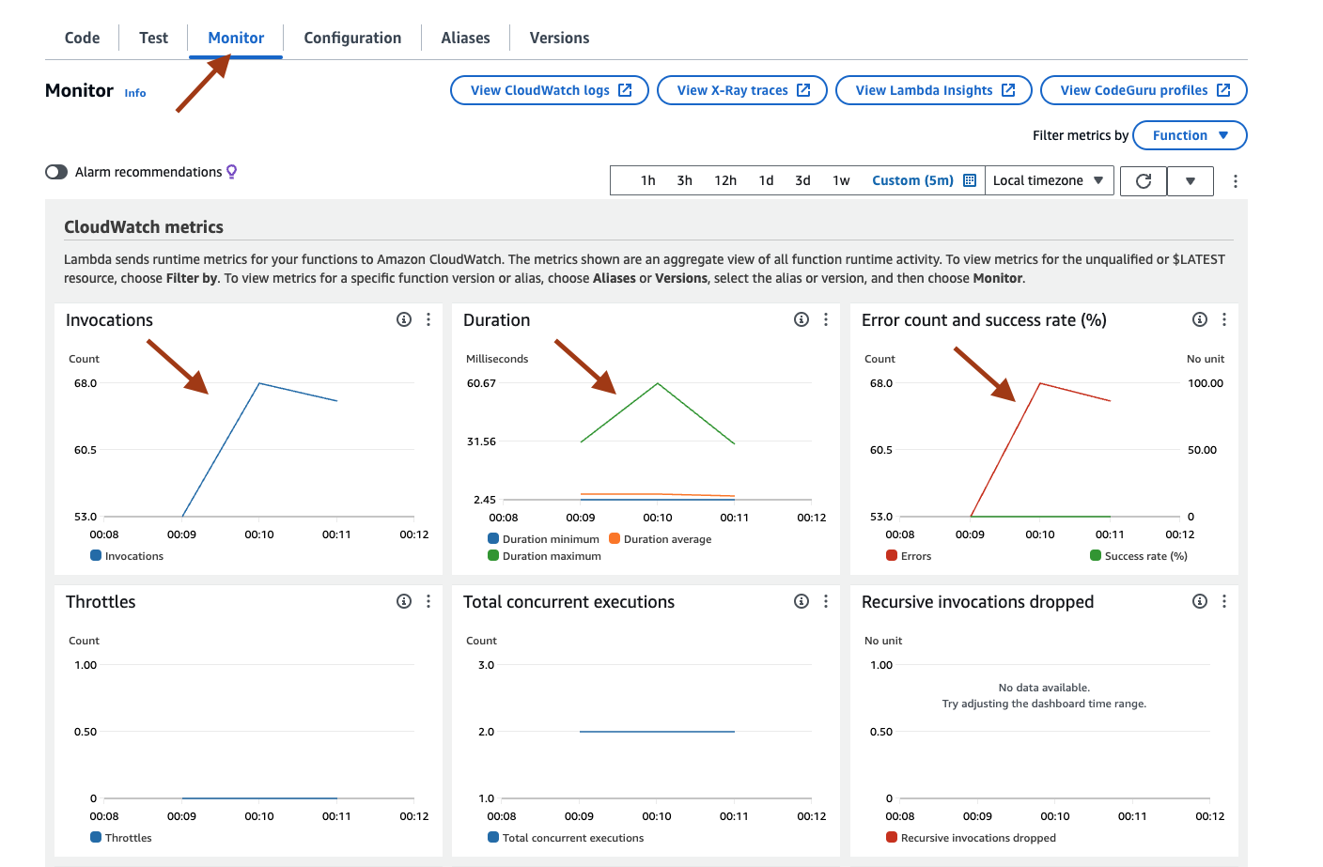The image size is (1323, 867).
Task: Switch to the Test tab
Action: (153, 38)
